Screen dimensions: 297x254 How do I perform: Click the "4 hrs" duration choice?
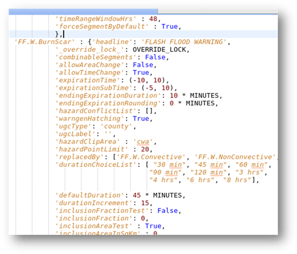pos(163,180)
